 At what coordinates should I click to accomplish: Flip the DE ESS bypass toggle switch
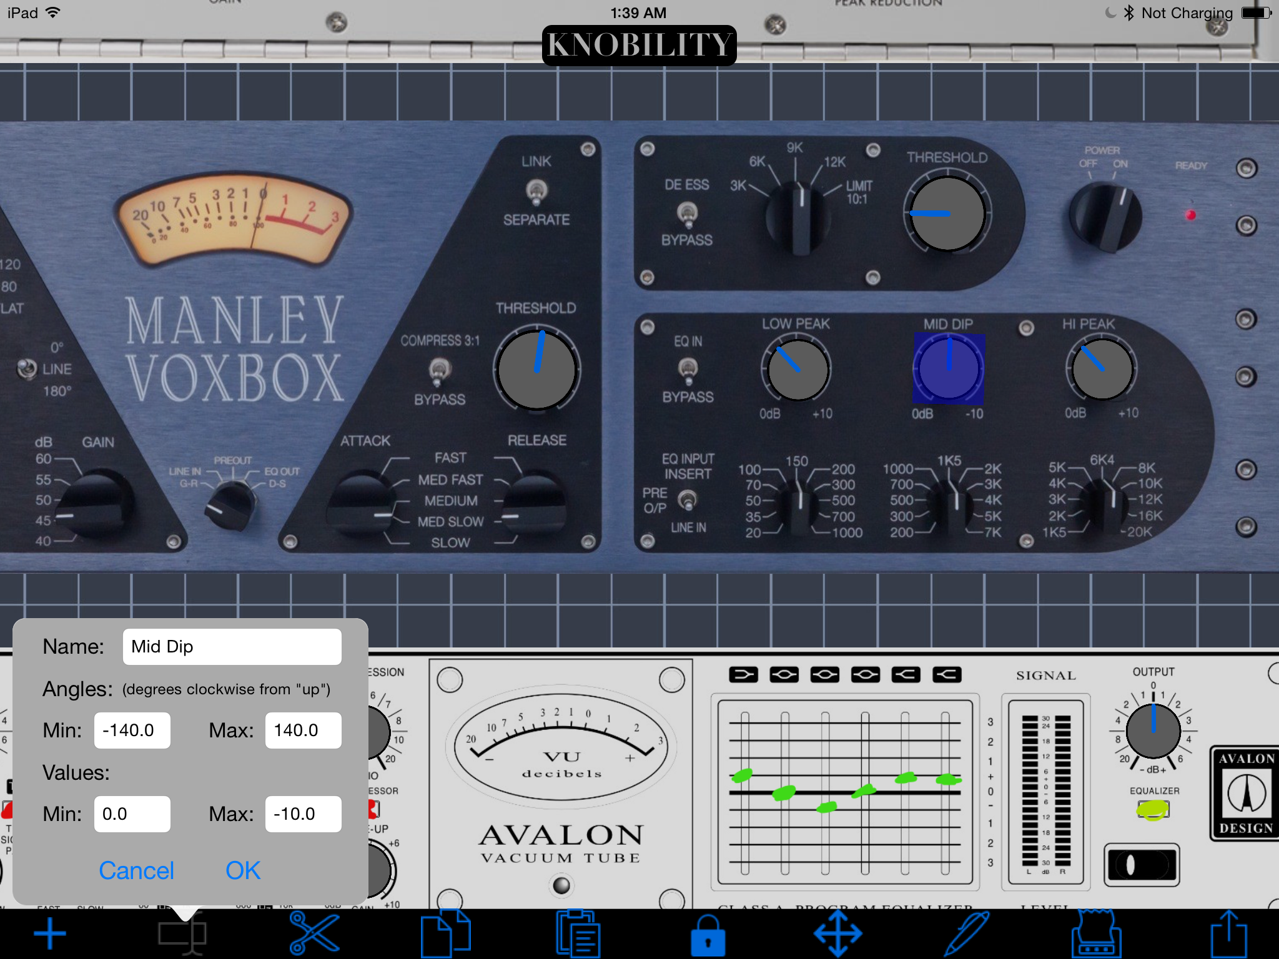[687, 214]
